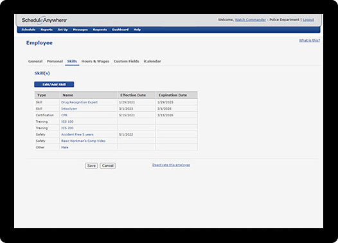Open the Dashboard menu
Image resolution: width=338 pixels, height=243 pixels.
point(120,30)
